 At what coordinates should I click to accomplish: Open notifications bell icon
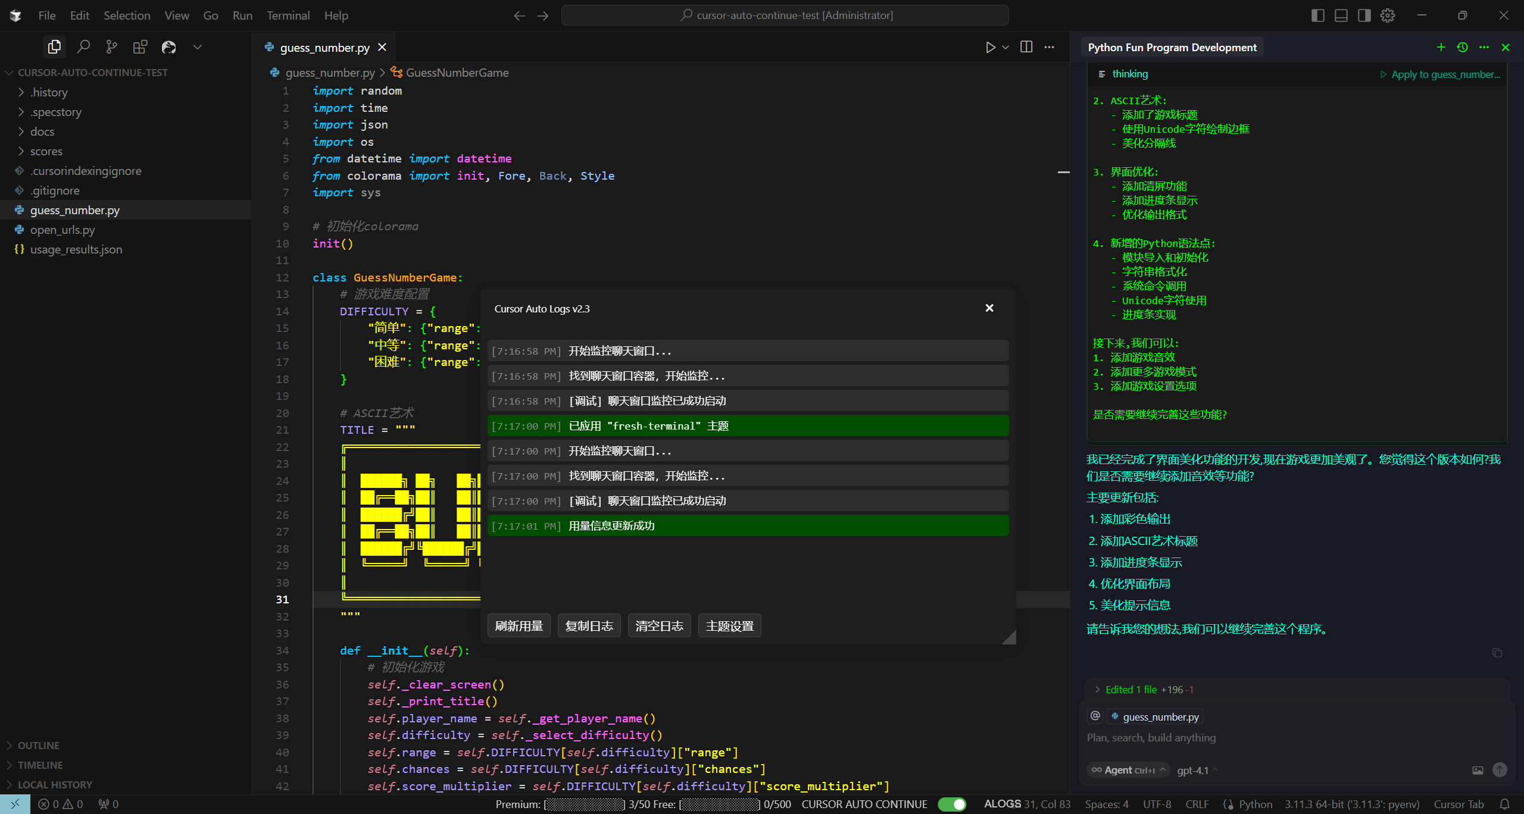[1504, 804]
